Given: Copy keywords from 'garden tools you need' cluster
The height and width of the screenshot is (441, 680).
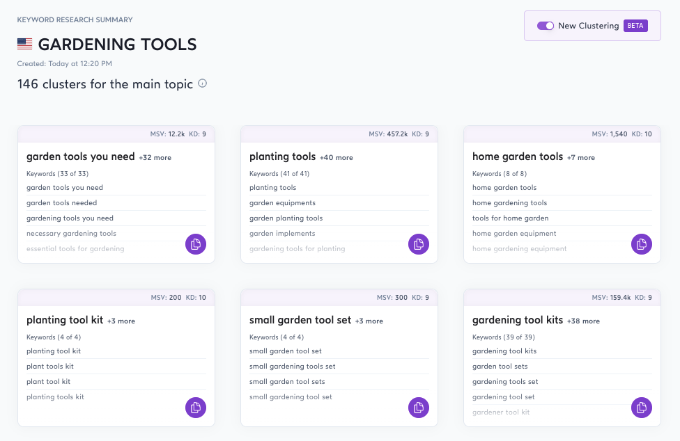Looking at the screenshot, I should [196, 244].
